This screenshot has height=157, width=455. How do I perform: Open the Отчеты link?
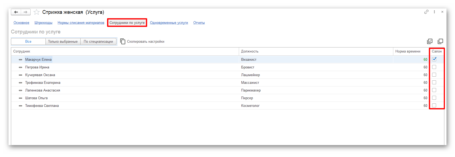click(199, 23)
